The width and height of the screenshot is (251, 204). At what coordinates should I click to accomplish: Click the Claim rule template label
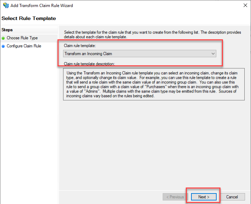(x=80, y=46)
